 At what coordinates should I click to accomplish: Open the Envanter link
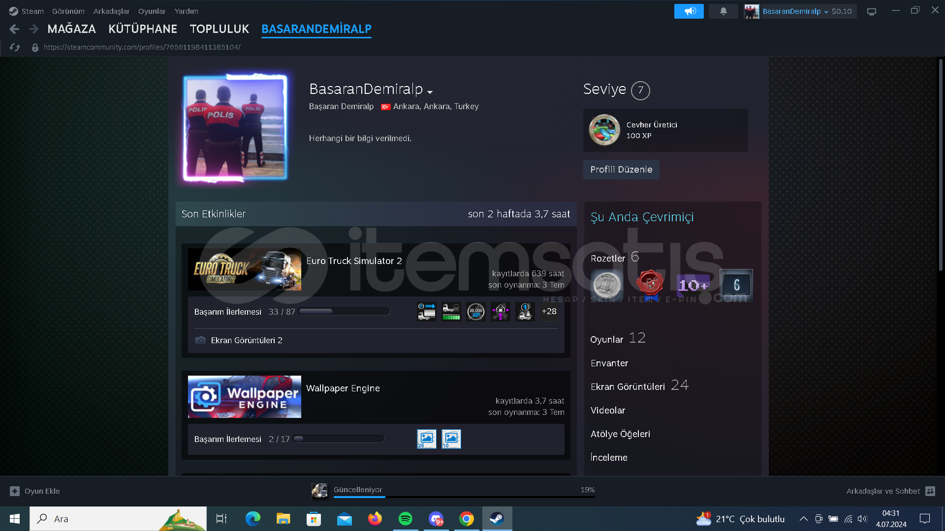pyautogui.click(x=609, y=363)
